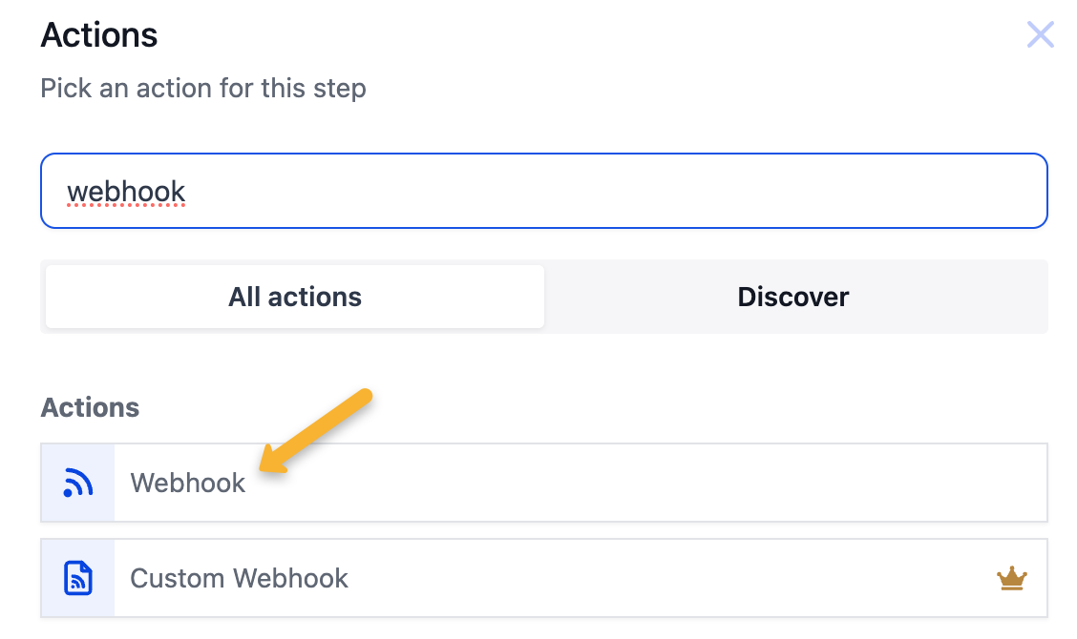Click "Pick an action for this step" subtitle
The image size is (1077, 639).
pos(203,89)
